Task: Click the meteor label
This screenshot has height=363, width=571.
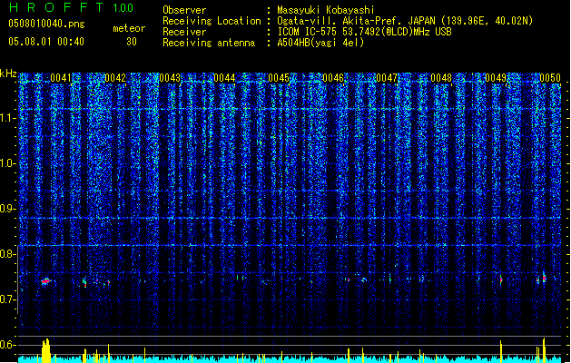Action: 129,28
